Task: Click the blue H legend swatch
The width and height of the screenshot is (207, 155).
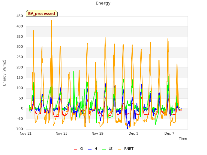Action: coord(90,149)
